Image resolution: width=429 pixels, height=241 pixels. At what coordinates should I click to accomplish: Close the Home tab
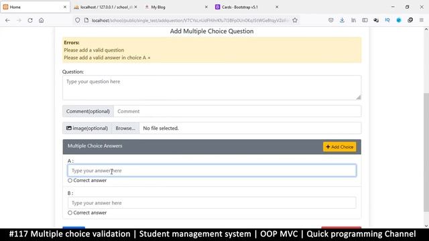(x=65, y=7)
